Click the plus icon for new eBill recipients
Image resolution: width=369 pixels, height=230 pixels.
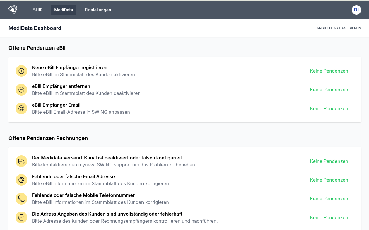click(21, 71)
